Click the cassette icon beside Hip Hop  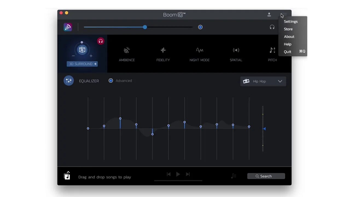246,81
